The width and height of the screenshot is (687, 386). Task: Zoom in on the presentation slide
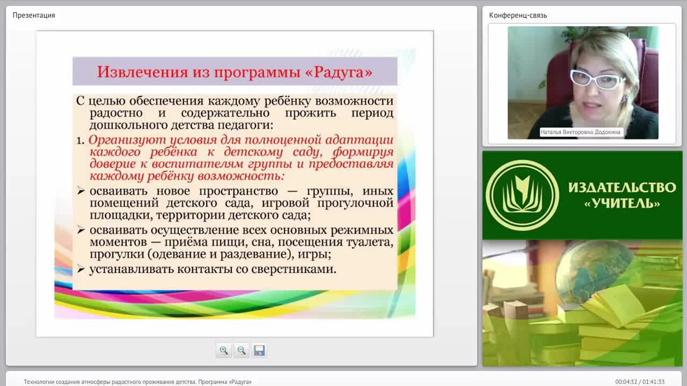point(224,350)
